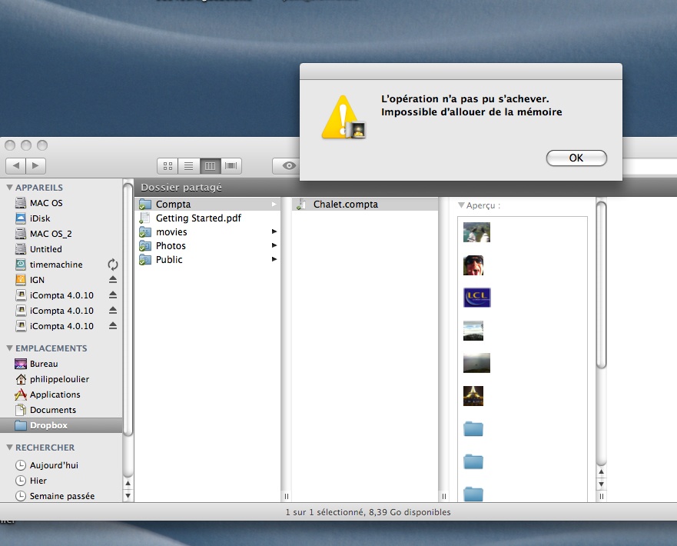Open the philippeloulier home folder
677x546 pixels.
tap(61, 379)
